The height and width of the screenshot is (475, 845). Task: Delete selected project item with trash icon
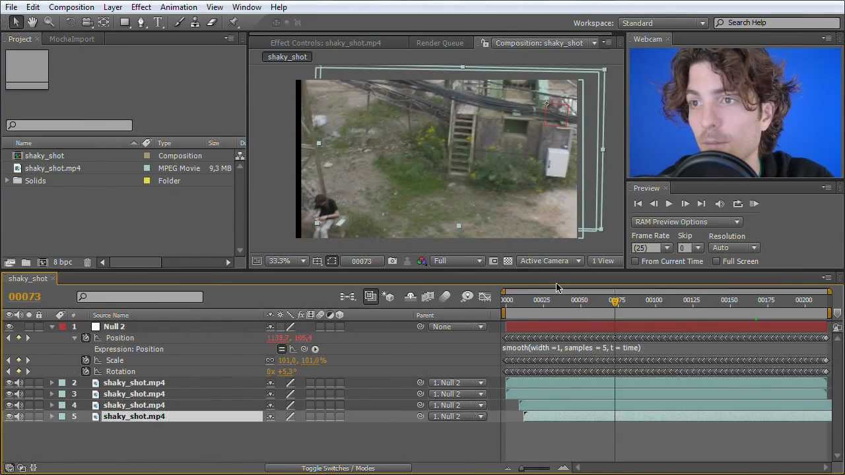pyautogui.click(x=87, y=263)
